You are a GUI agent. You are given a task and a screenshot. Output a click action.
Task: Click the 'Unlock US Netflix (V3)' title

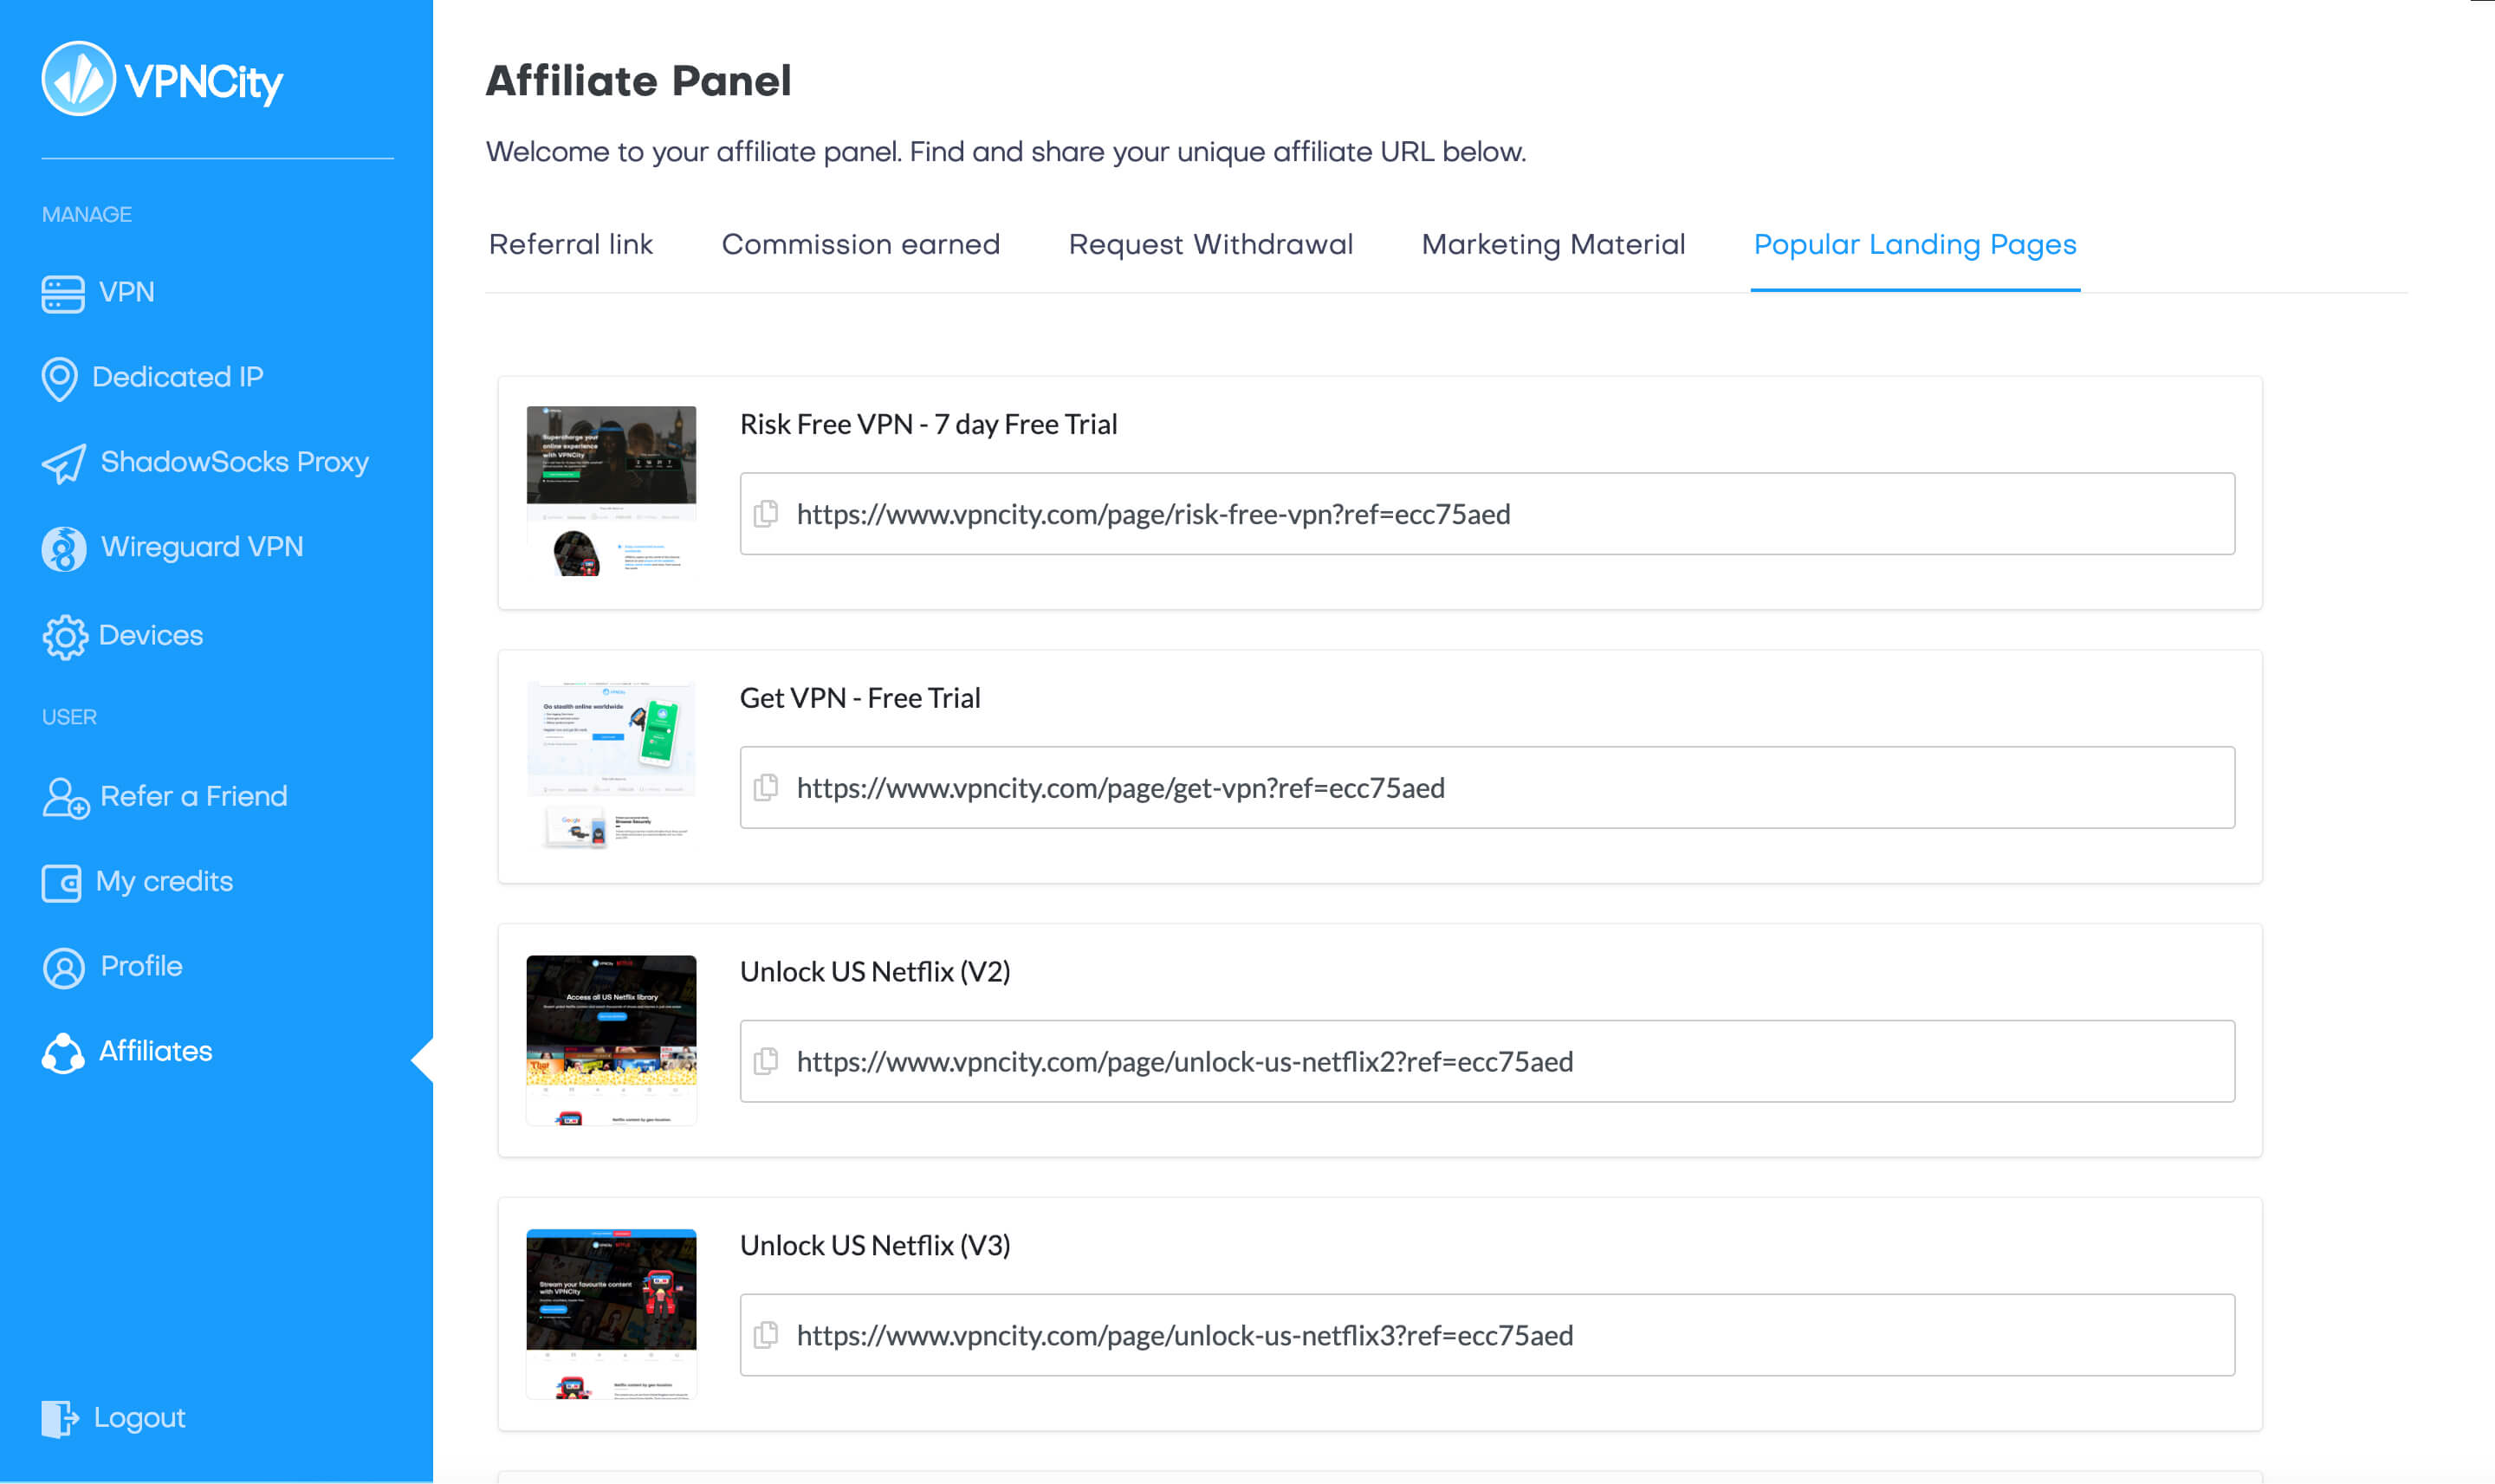click(875, 1246)
